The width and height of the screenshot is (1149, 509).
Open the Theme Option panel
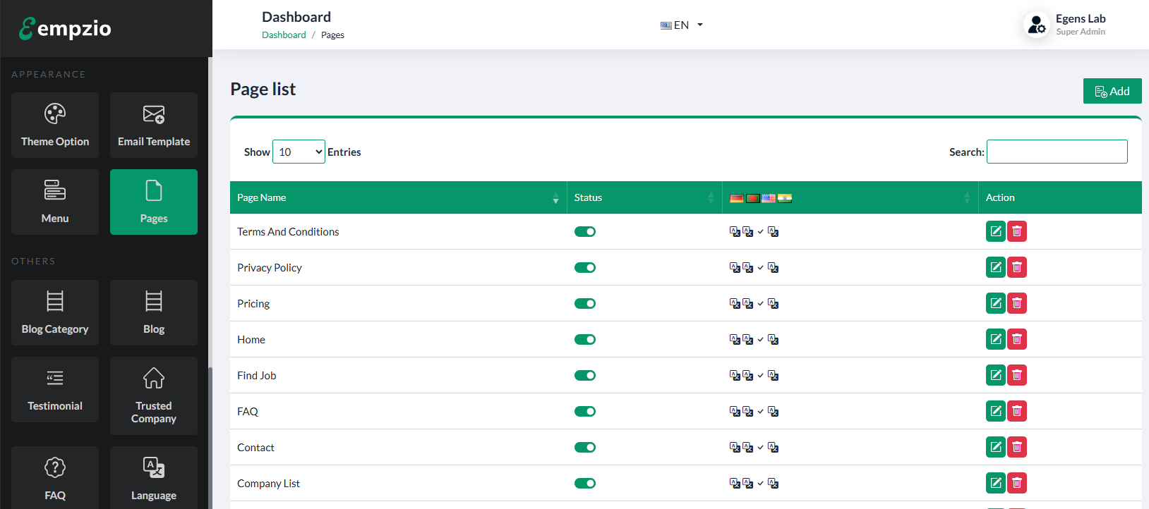pyautogui.click(x=55, y=125)
